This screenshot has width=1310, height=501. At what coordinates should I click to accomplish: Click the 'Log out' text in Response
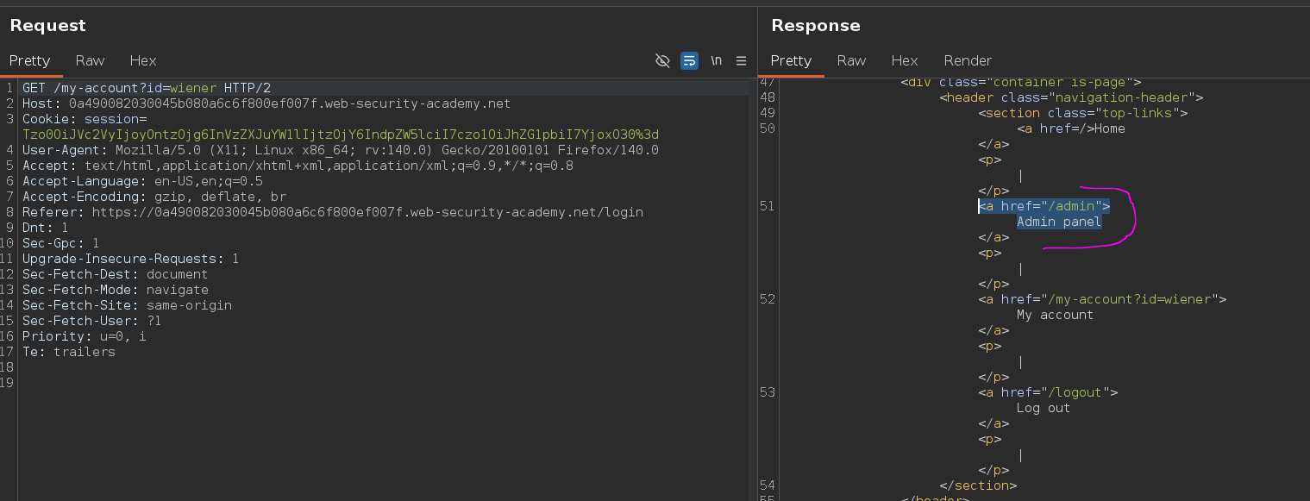pos(1044,408)
